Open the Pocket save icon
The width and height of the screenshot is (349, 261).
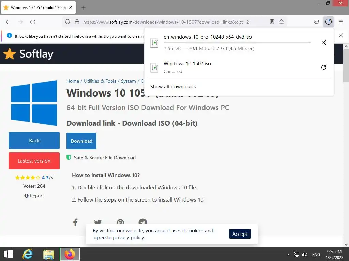click(316, 22)
